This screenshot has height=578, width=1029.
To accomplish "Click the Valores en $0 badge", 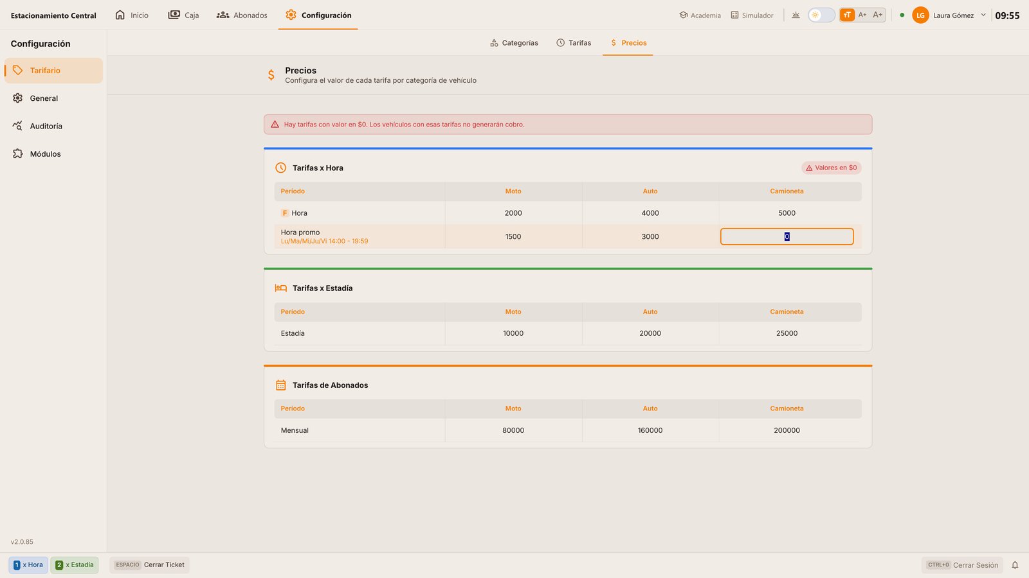I will tap(831, 168).
